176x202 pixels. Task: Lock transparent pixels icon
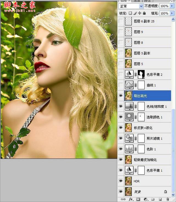(130, 13)
